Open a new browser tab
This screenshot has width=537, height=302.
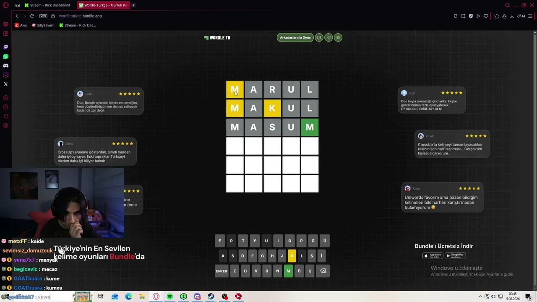pos(133,5)
